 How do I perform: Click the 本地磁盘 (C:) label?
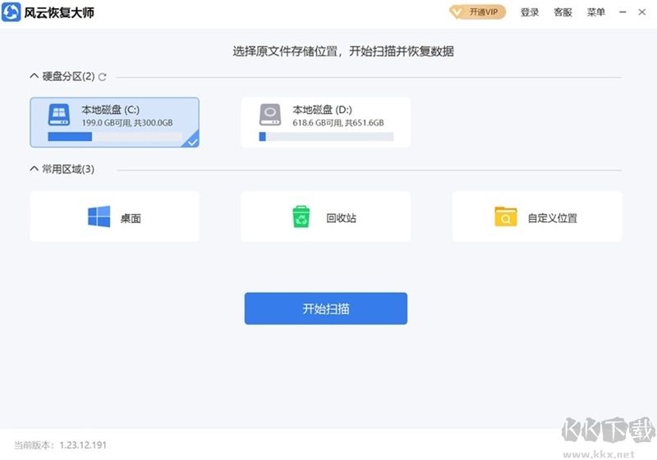[x=111, y=110]
